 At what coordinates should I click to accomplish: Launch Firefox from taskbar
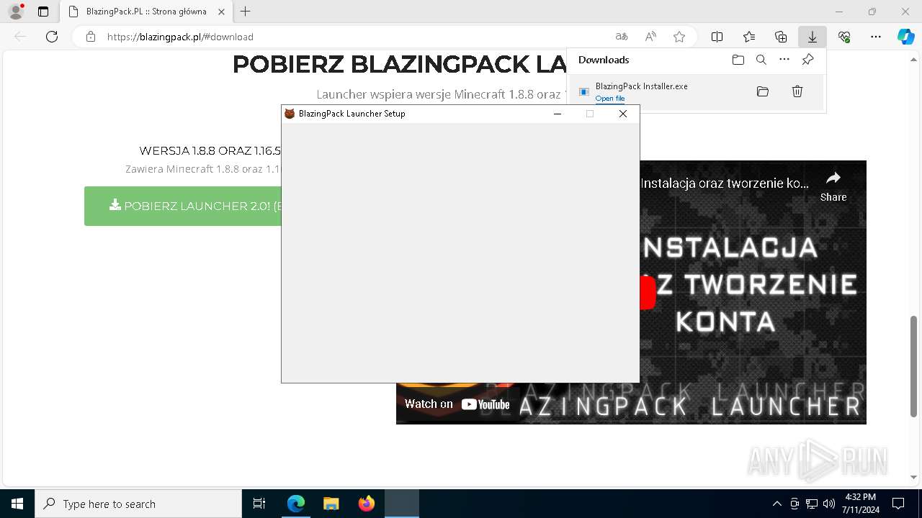coord(367,504)
